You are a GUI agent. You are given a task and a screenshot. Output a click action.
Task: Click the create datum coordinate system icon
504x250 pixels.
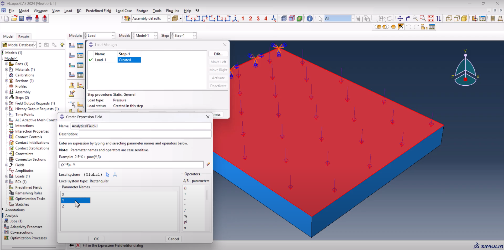point(115,175)
